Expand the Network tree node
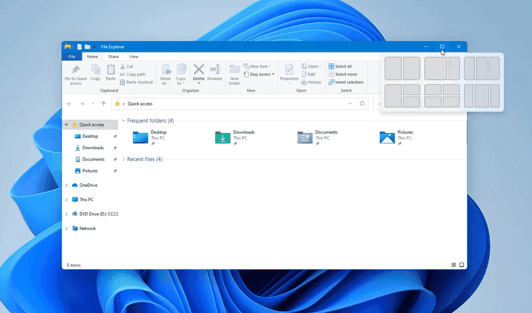This screenshot has width=532, height=313. [67, 228]
